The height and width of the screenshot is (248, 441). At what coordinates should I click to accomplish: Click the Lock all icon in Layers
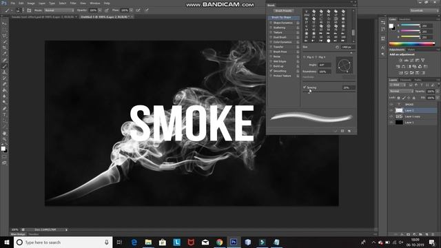(x=413, y=98)
